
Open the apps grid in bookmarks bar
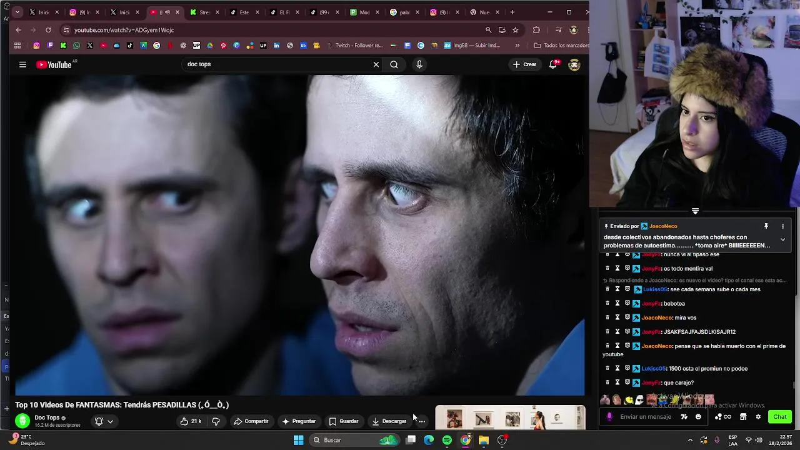(17, 46)
